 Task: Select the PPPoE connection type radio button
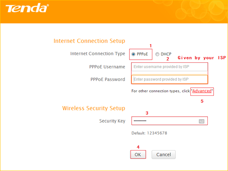133,54
